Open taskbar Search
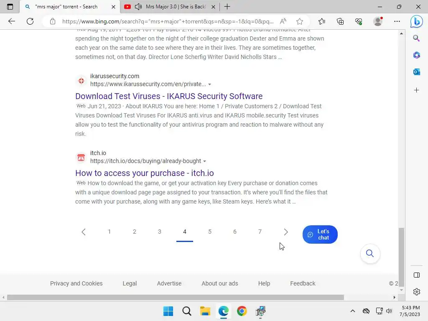 click(187, 311)
